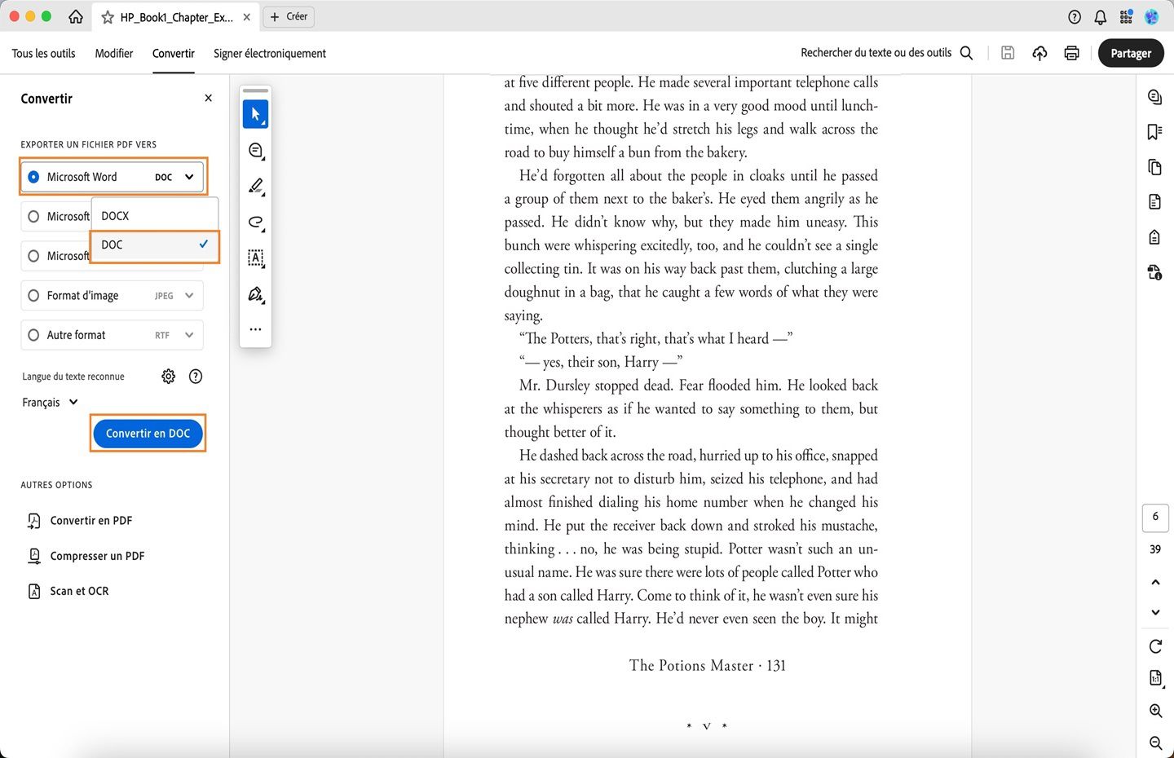Click the Convertir en DOC button

tap(148, 433)
